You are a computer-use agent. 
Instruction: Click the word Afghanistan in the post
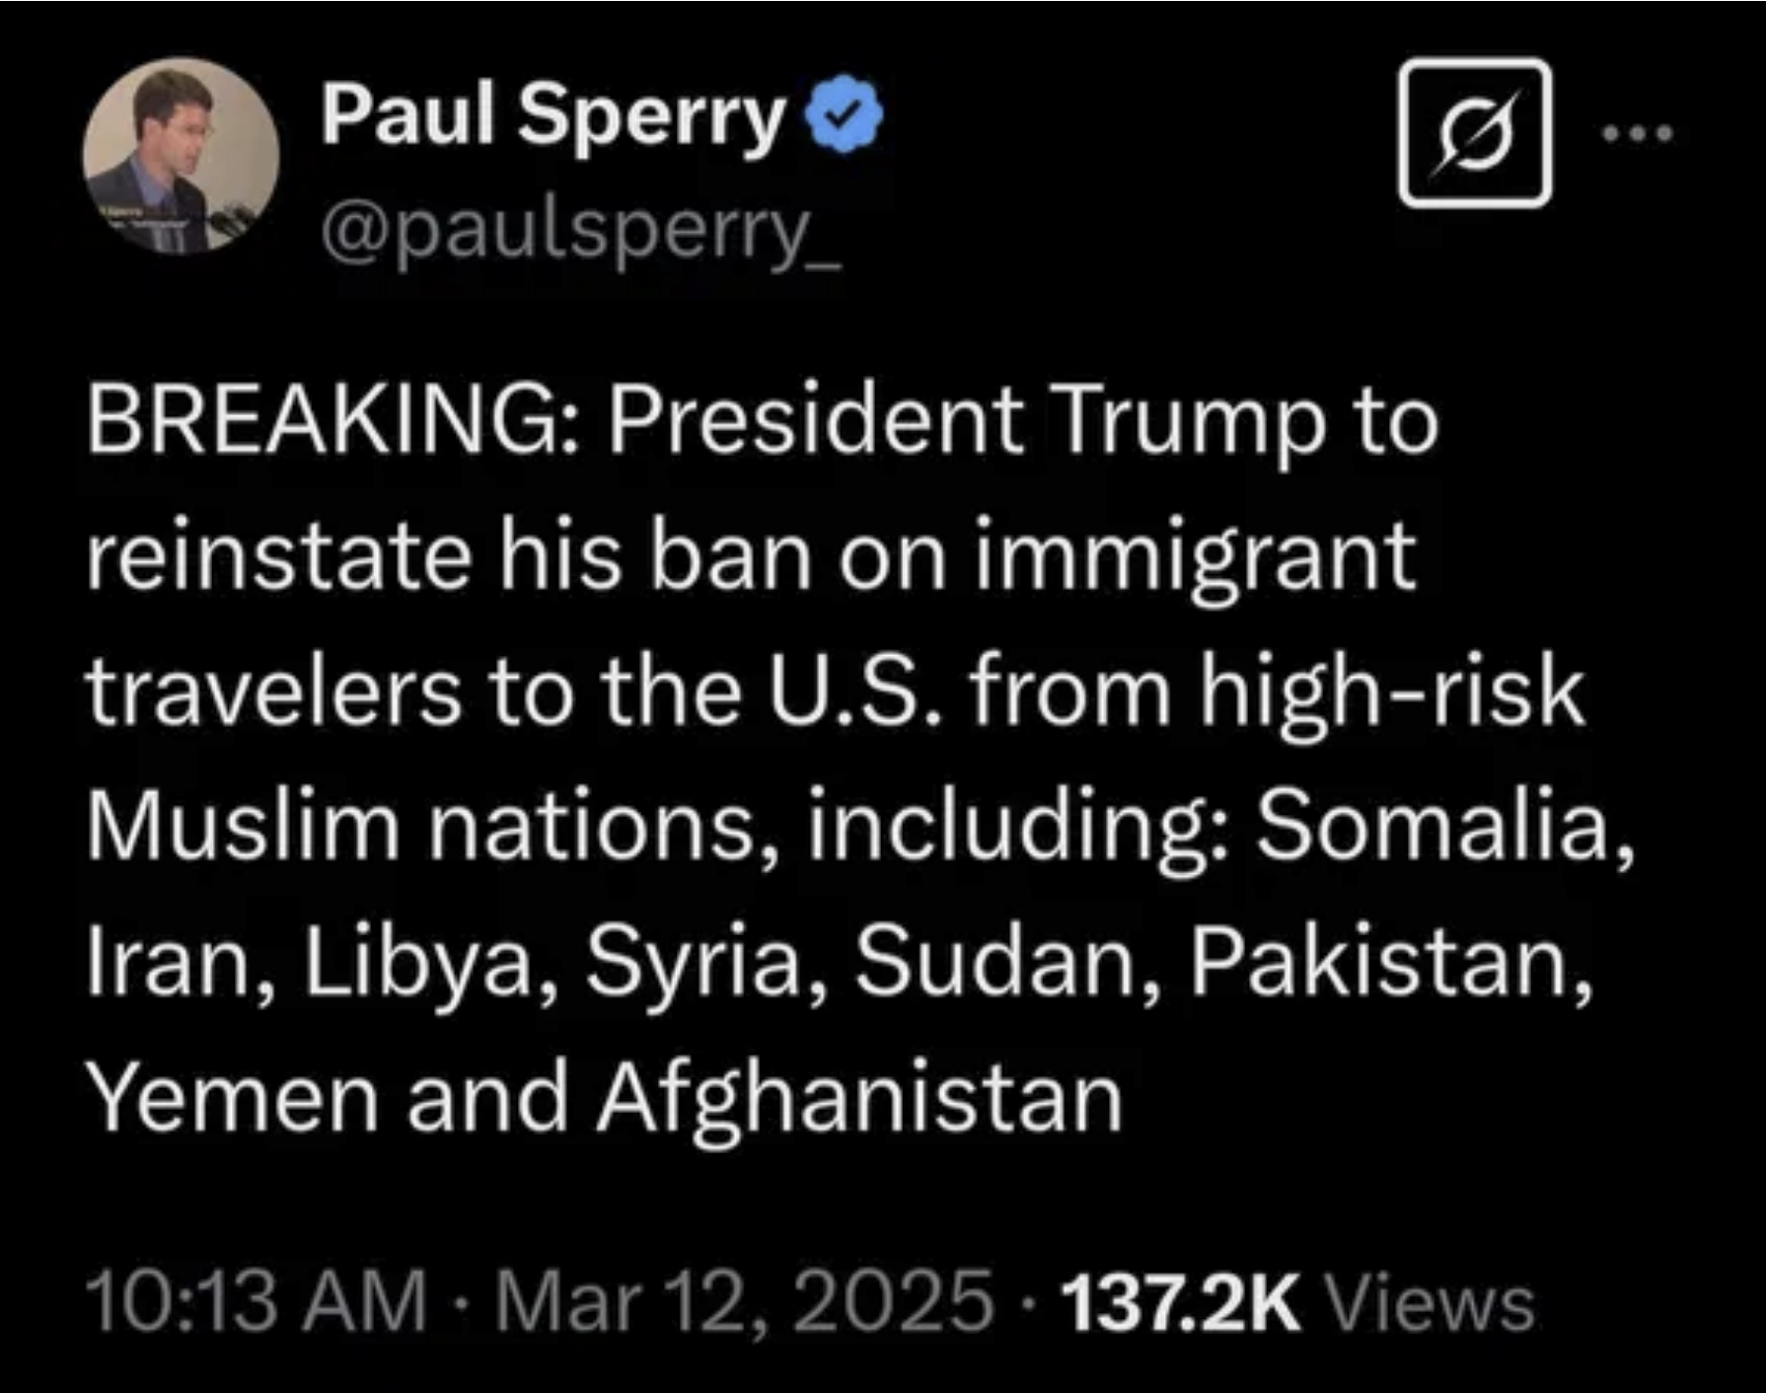pyautogui.click(x=859, y=1097)
